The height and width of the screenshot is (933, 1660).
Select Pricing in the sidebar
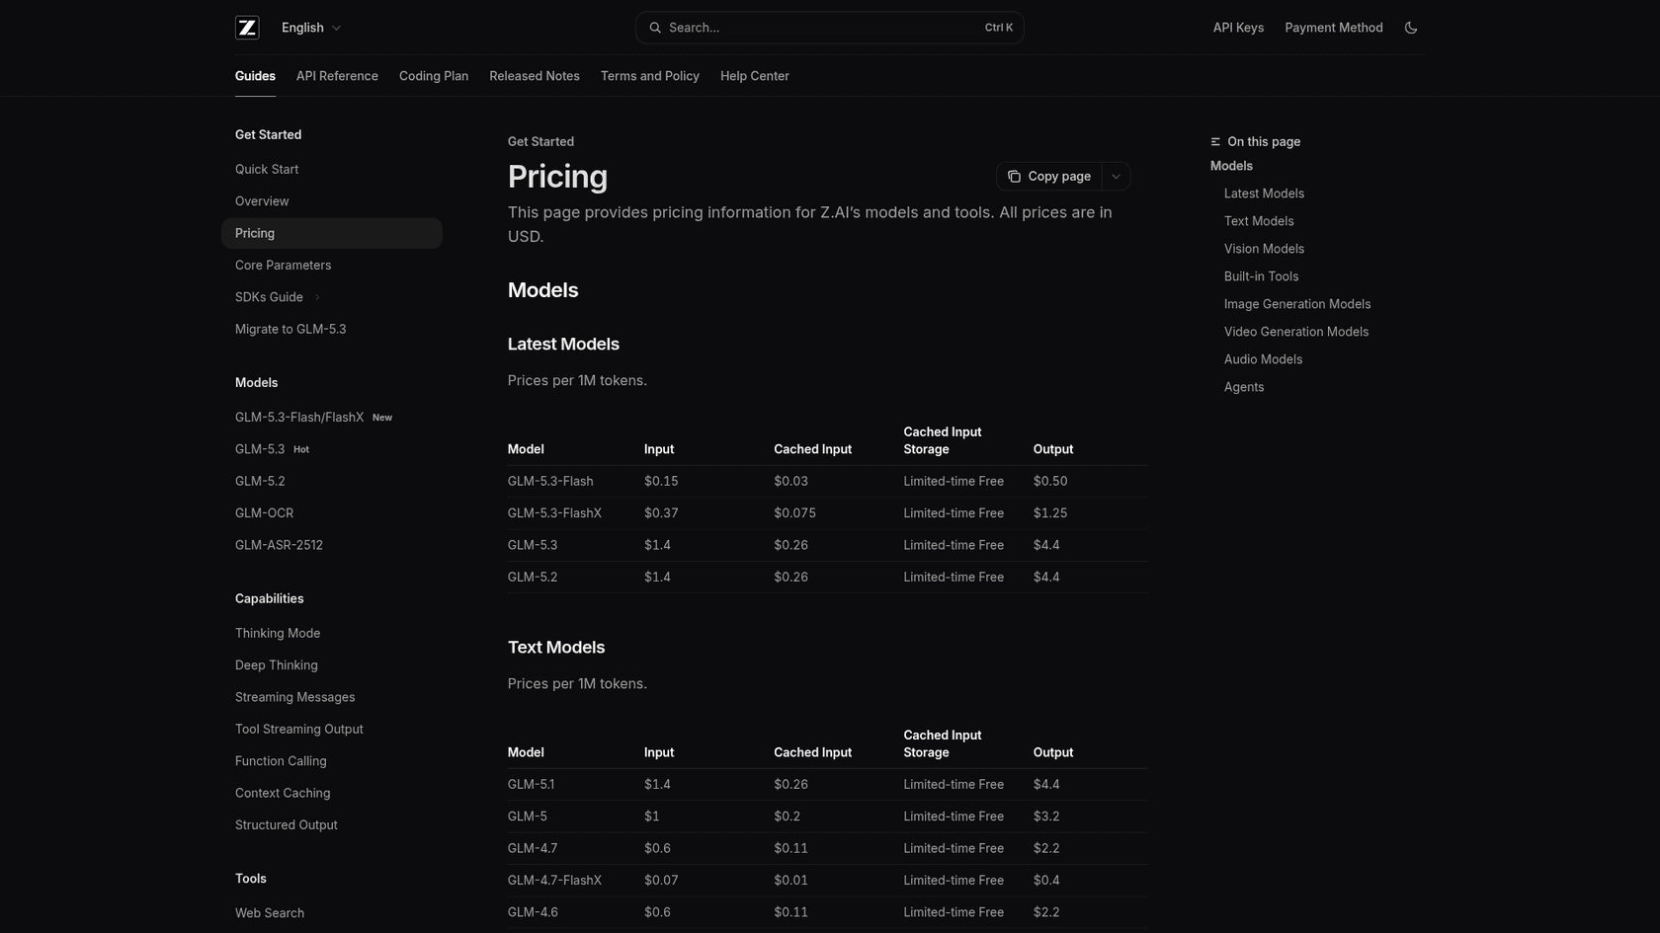332,233
